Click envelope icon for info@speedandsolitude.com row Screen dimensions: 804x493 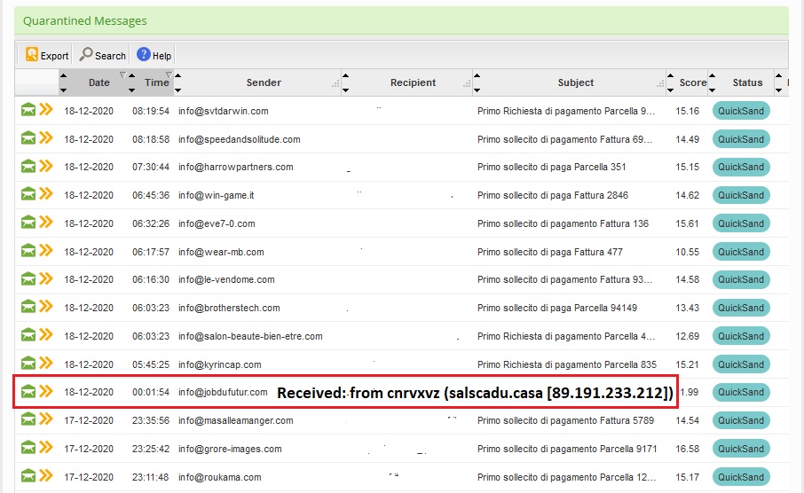coord(28,137)
